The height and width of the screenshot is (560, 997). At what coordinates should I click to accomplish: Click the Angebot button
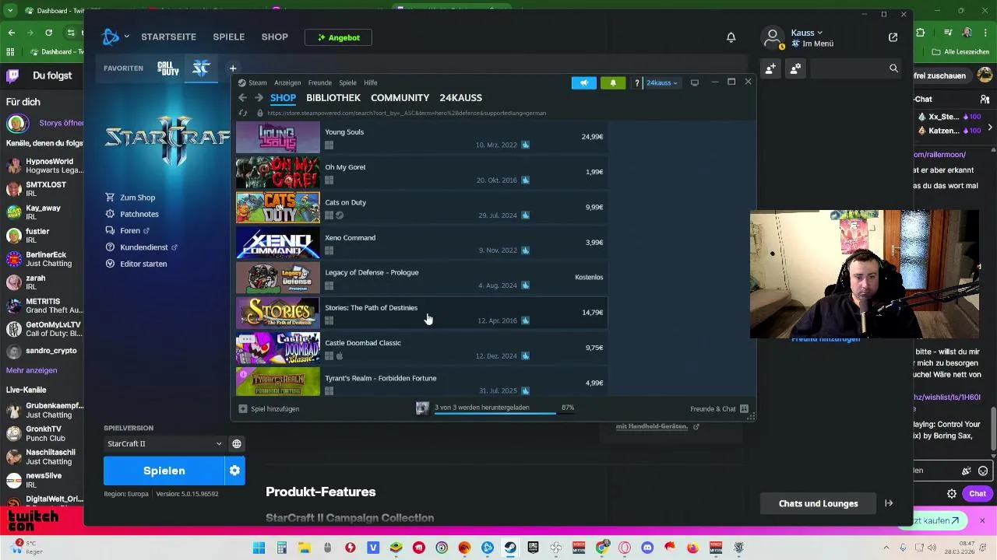(338, 37)
